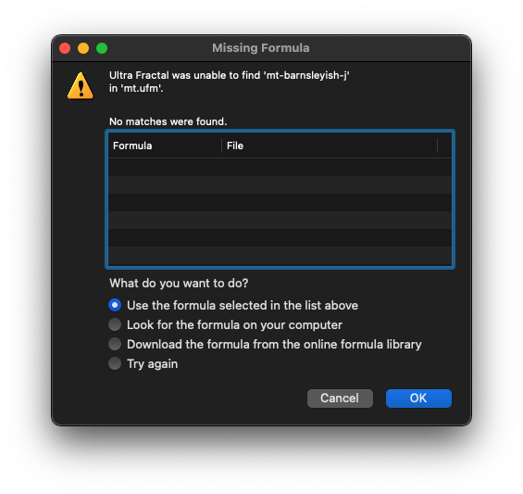The image size is (523, 494).
Task: Click the 'What do you want to do?' label
Action: [x=179, y=284]
